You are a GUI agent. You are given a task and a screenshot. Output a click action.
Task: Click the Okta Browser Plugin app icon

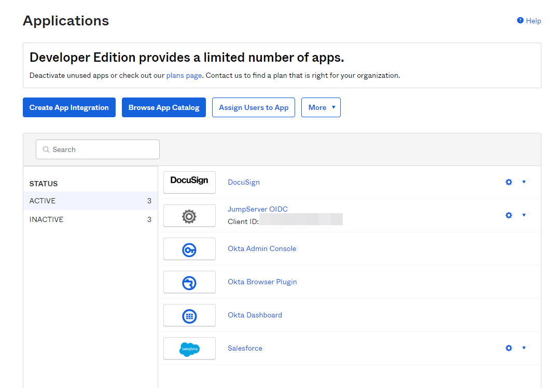(x=189, y=282)
